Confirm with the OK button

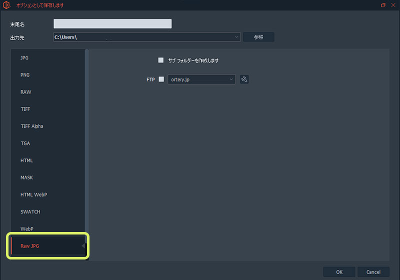click(339, 272)
